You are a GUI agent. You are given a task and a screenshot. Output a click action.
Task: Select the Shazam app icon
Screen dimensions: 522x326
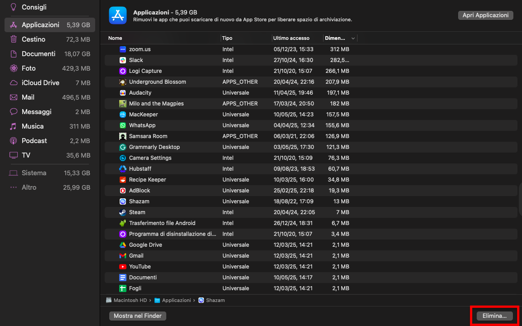click(x=122, y=201)
